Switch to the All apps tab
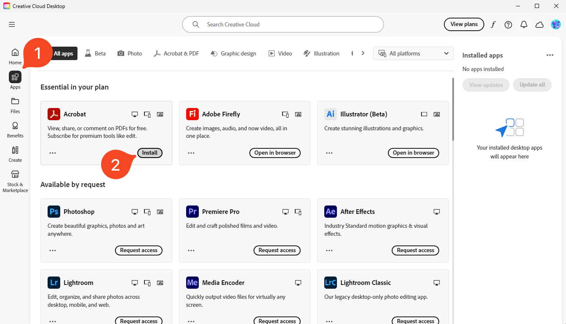Screen dimensions: 566x324 coord(64,53)
